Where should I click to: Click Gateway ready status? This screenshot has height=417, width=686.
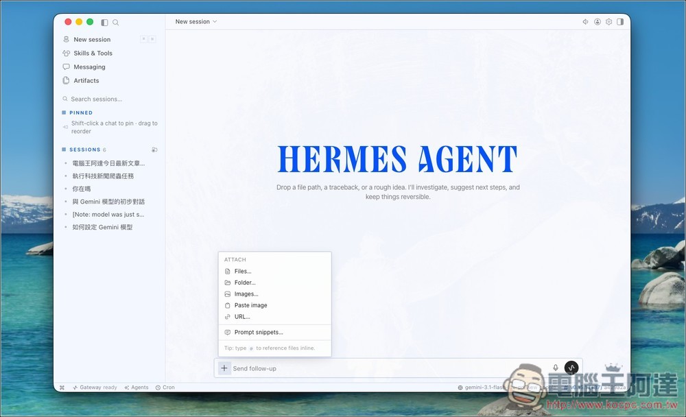click(95, 388)
